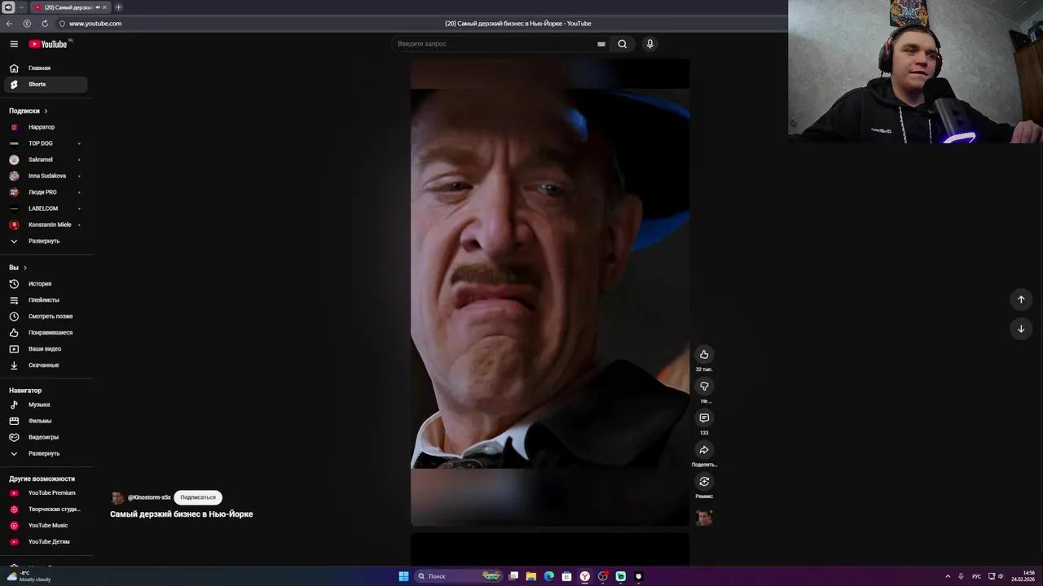
Task: Open the LABELCOM channel subscription
Action: point(46,208)
